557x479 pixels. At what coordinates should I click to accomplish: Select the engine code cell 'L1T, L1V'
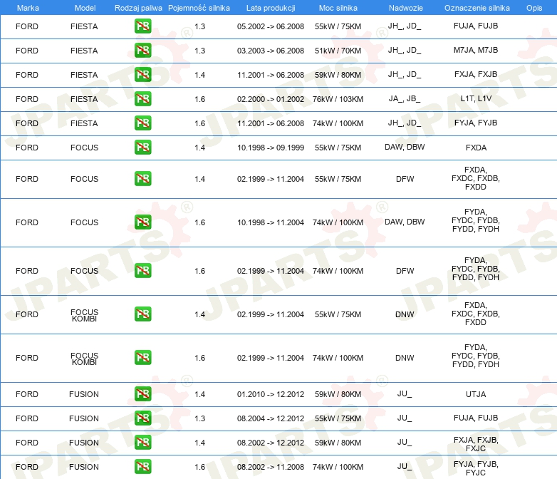pyautogui.click(x=476, y=98)
